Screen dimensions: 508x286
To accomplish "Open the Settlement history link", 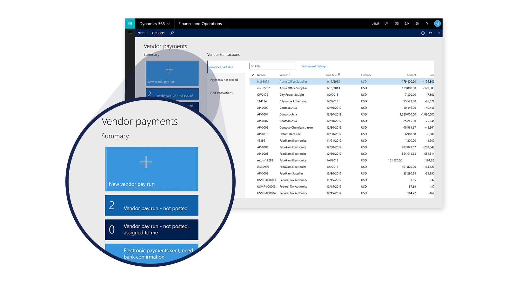I will [x=313, y=66].
